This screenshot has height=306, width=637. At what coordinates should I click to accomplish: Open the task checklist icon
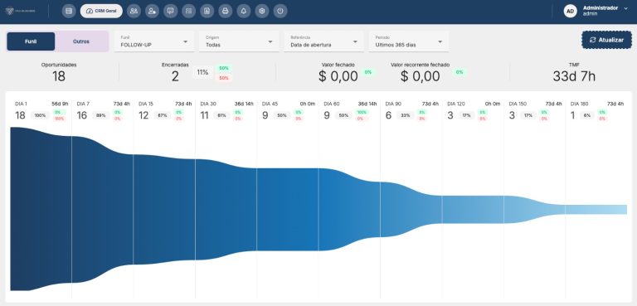[x=188, y=11]
